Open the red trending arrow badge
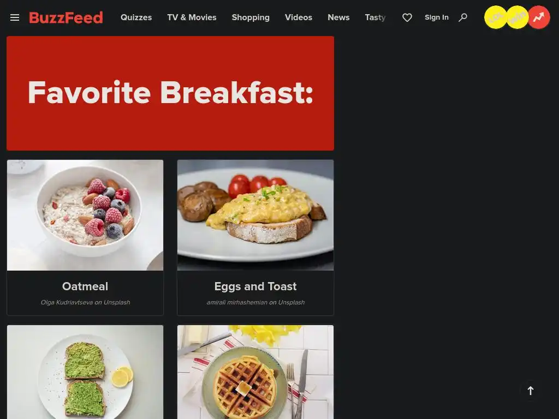 pos(539,17)
